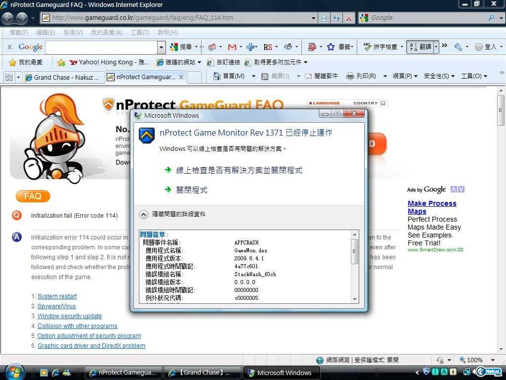Image resolution: width=506 pixels, height=380 pixels.
Task: Click the red Stop loading icon
Action: (349, 18)
